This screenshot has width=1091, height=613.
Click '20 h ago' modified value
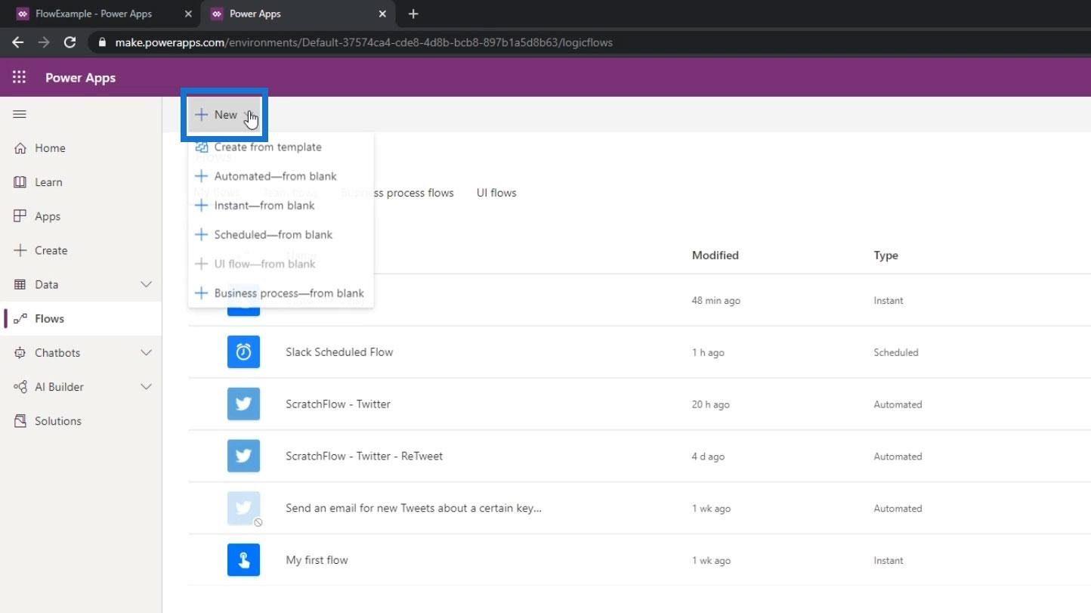coord(710,405)
